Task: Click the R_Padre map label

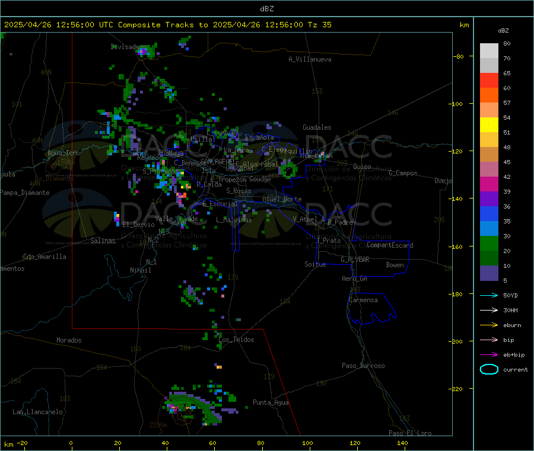Action: (x=340, y=222)
